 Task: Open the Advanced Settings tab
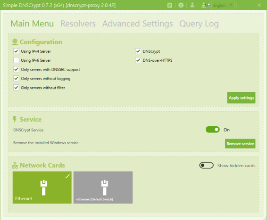click(x=138, y=24)
